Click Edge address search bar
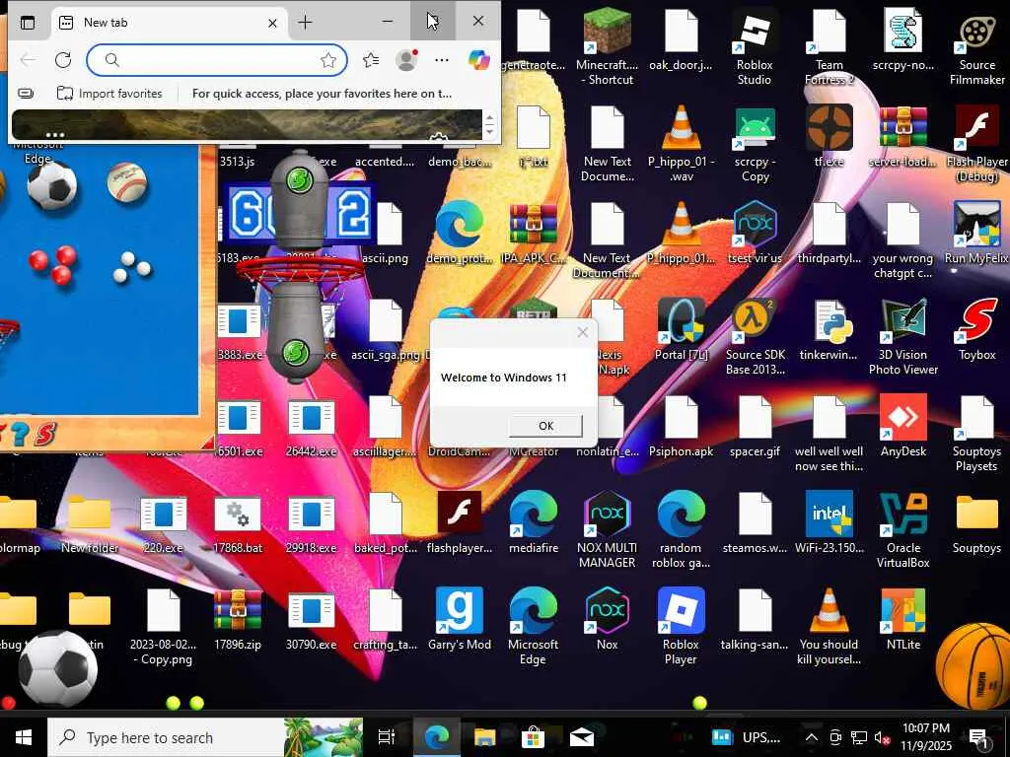Viewport: 1010px width, 757px height. coord(216,60)
